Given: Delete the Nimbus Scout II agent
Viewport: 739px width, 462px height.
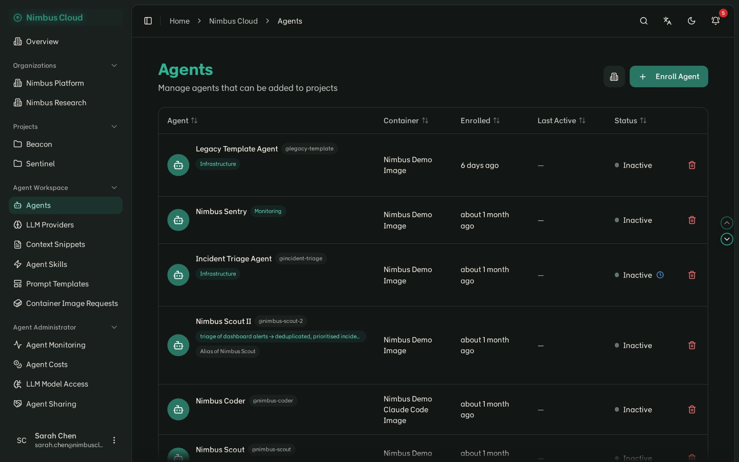Looking at the screenshot, I should click(x=692, y=345).
